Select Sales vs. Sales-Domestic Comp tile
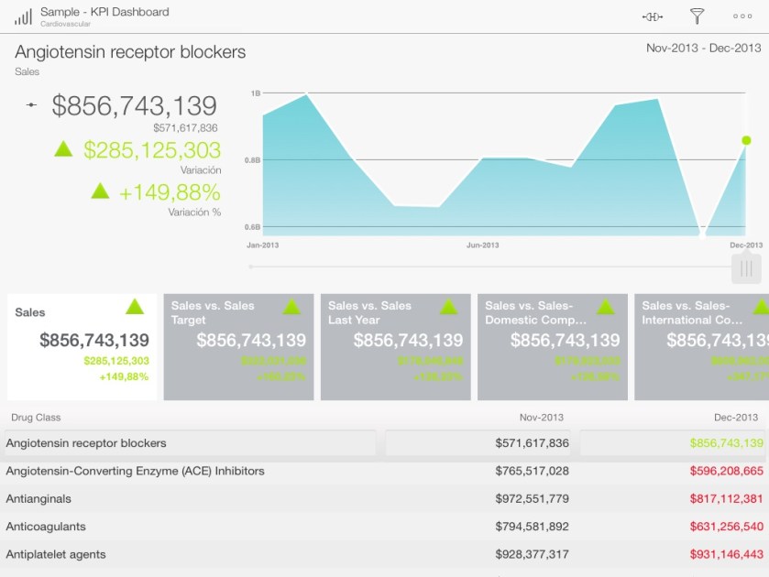The height and width of the screenshot is (577, 769). click(553, 346)
